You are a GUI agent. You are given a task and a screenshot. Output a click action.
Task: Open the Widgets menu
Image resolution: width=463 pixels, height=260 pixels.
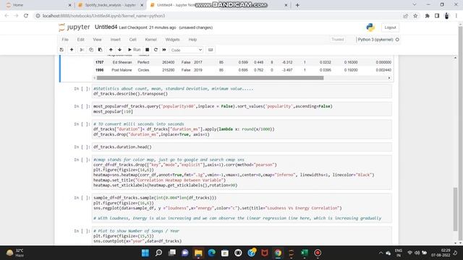(172, 40)
